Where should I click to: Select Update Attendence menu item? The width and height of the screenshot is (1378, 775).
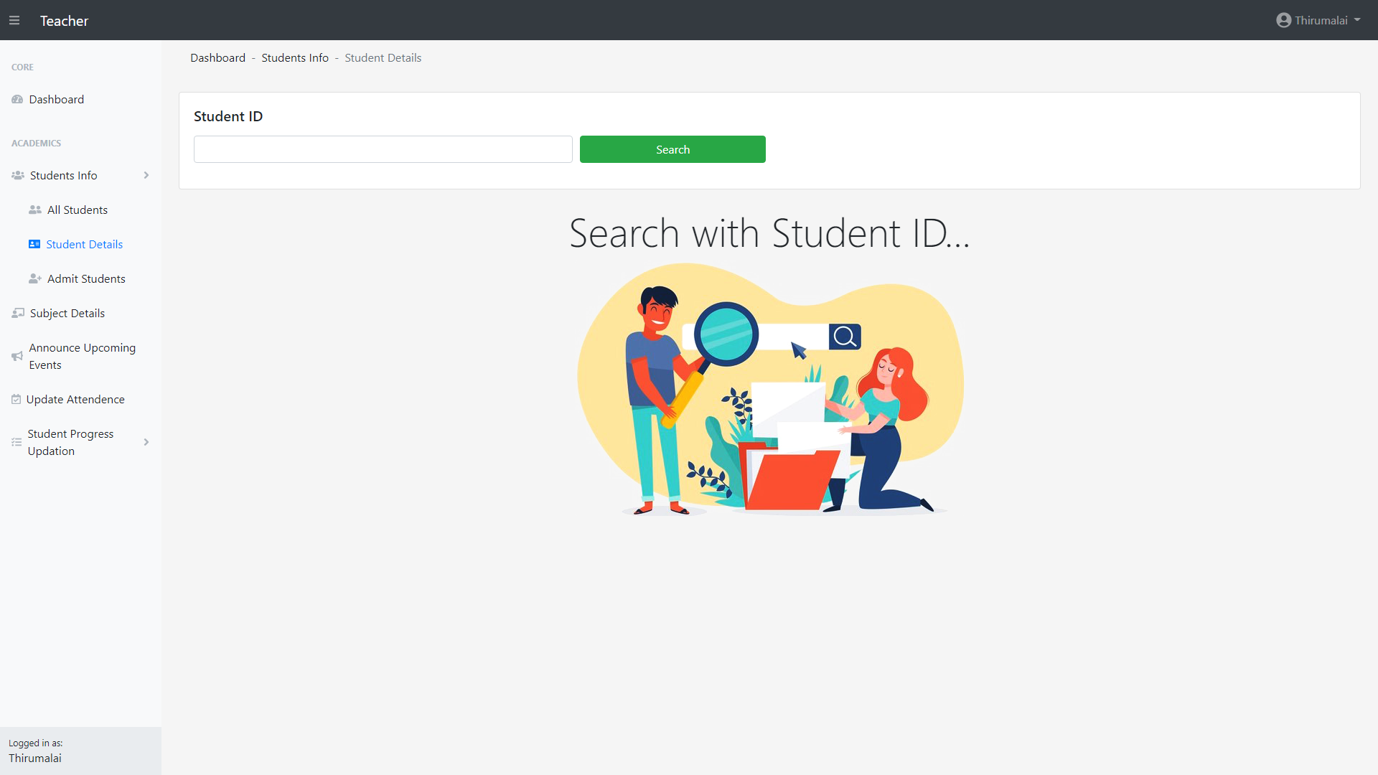75,400
